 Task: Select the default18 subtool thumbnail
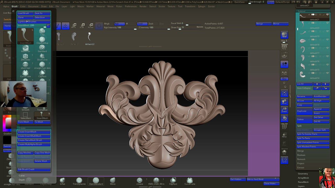click(x=303, y=41)
